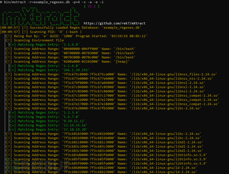Select the 'Being Run By' tree line
229x174 pixels.
(x=77, y=36)
